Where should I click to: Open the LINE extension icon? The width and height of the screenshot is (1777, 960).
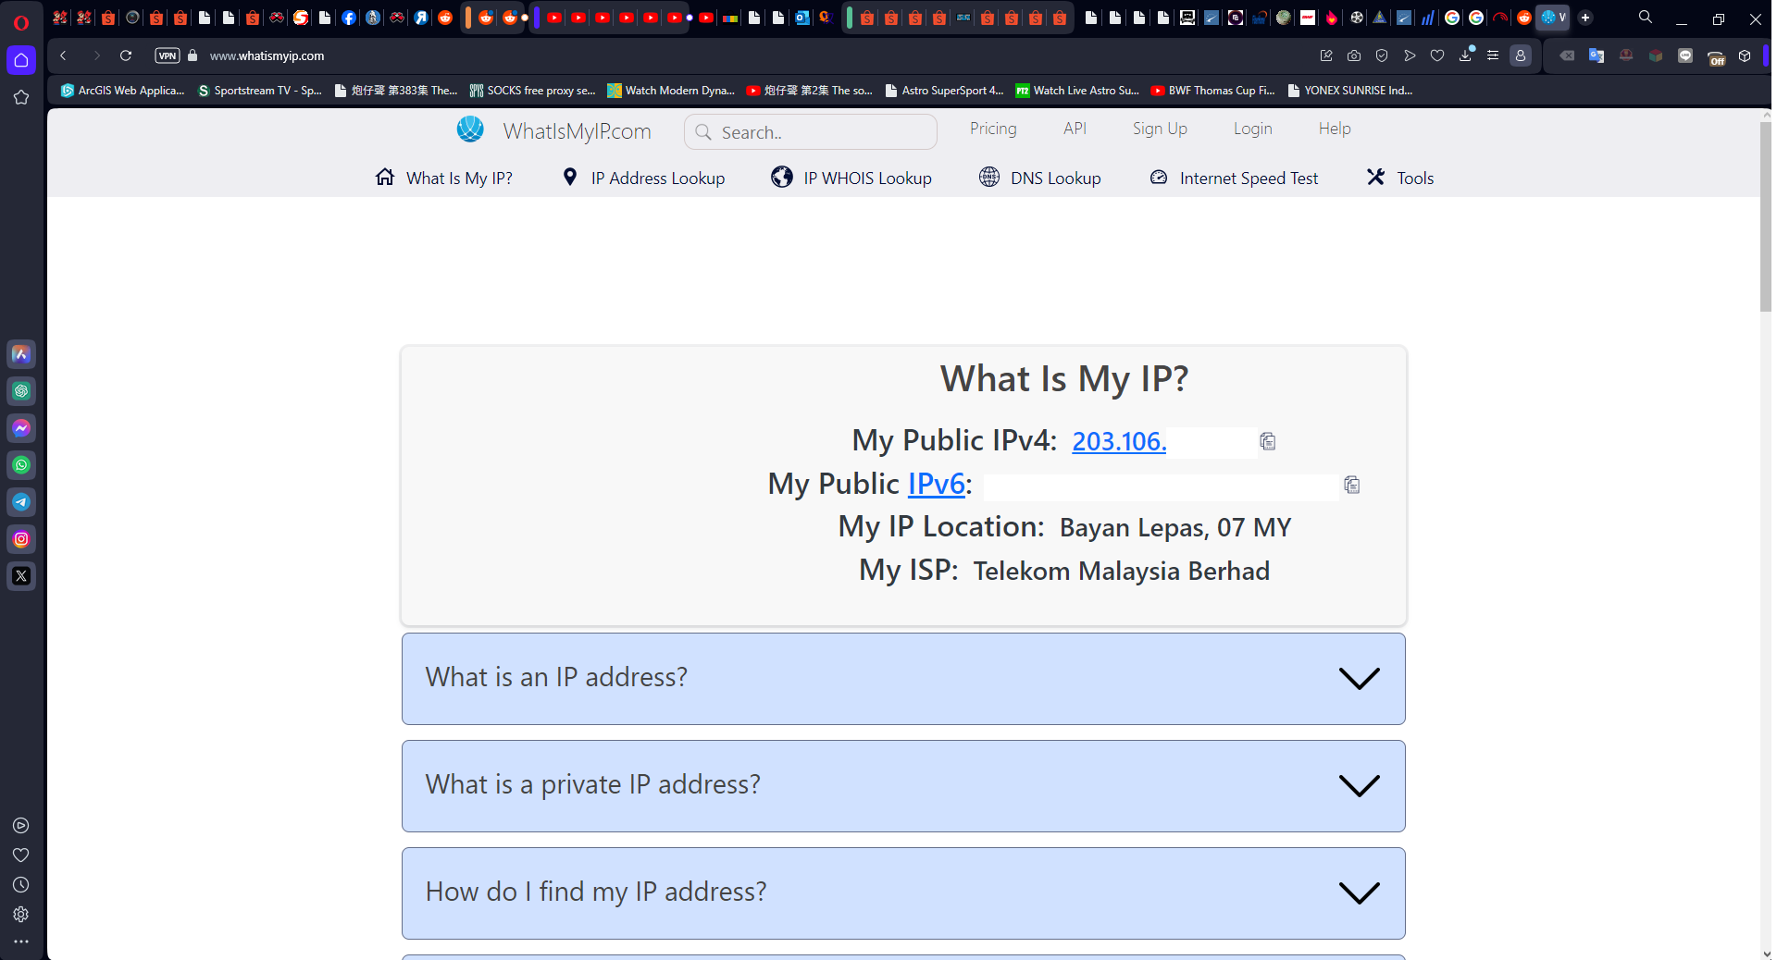click(x=1685, y=55)
